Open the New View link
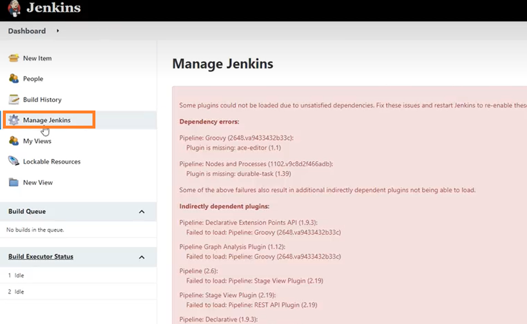Viewport: 527px width, 324px height. point(38,182)
